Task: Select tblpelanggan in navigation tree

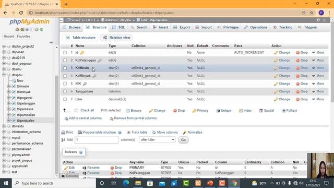Action: [26, 103]
